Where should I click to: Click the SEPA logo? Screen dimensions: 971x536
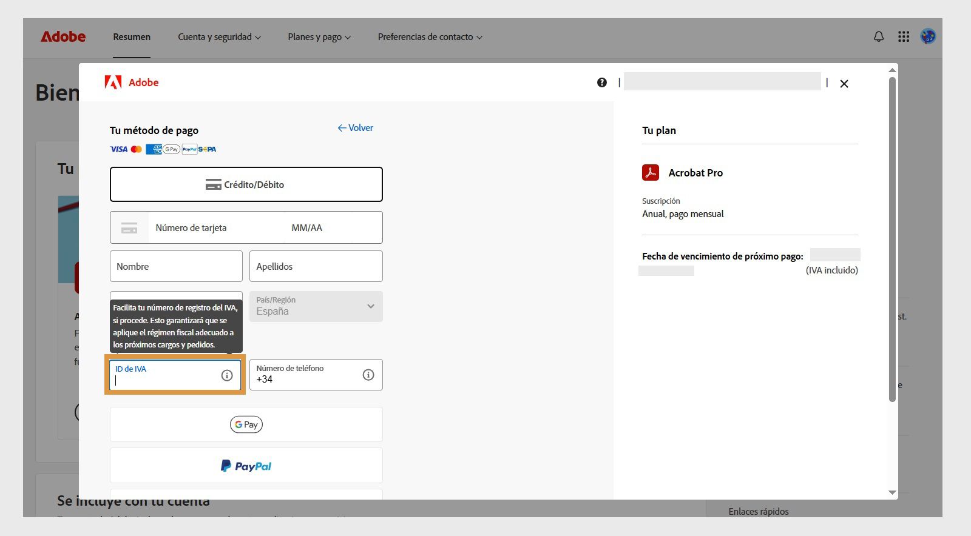pyautogui.click(x=208, y=149)
